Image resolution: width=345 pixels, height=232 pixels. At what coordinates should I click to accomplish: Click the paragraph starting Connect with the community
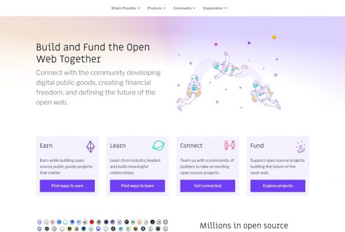point(98,88)
